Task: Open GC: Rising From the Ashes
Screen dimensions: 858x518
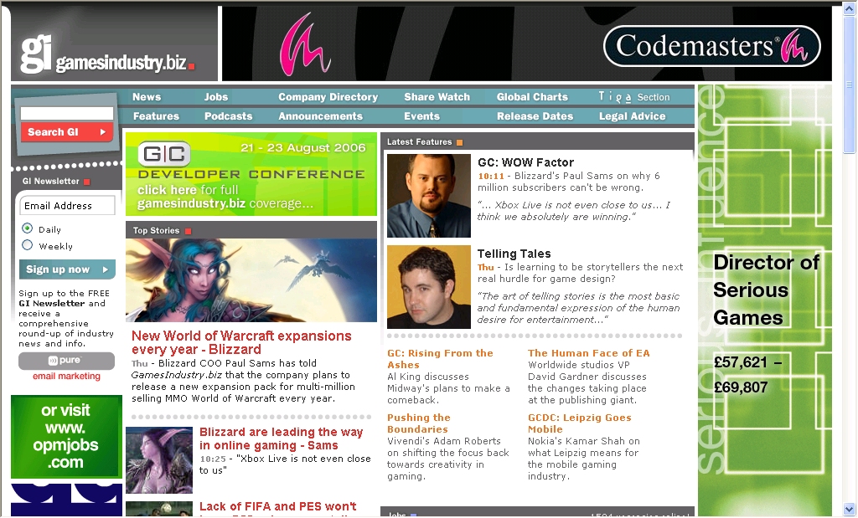Action: click(440, 359)
